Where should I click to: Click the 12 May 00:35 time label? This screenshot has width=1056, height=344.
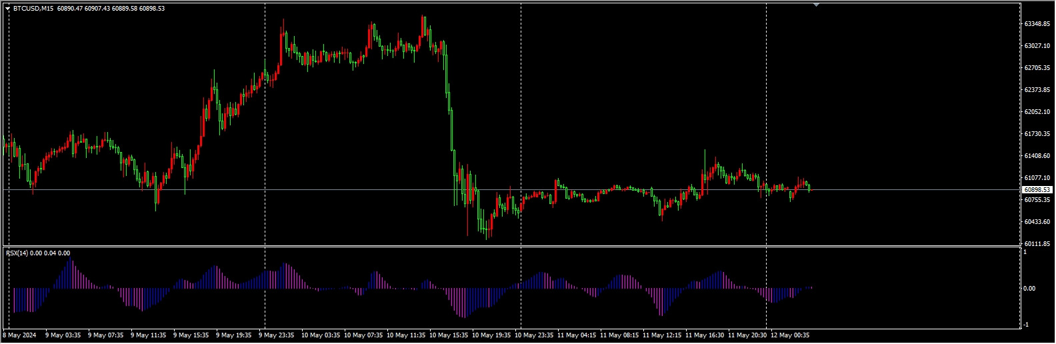(789, 335)
